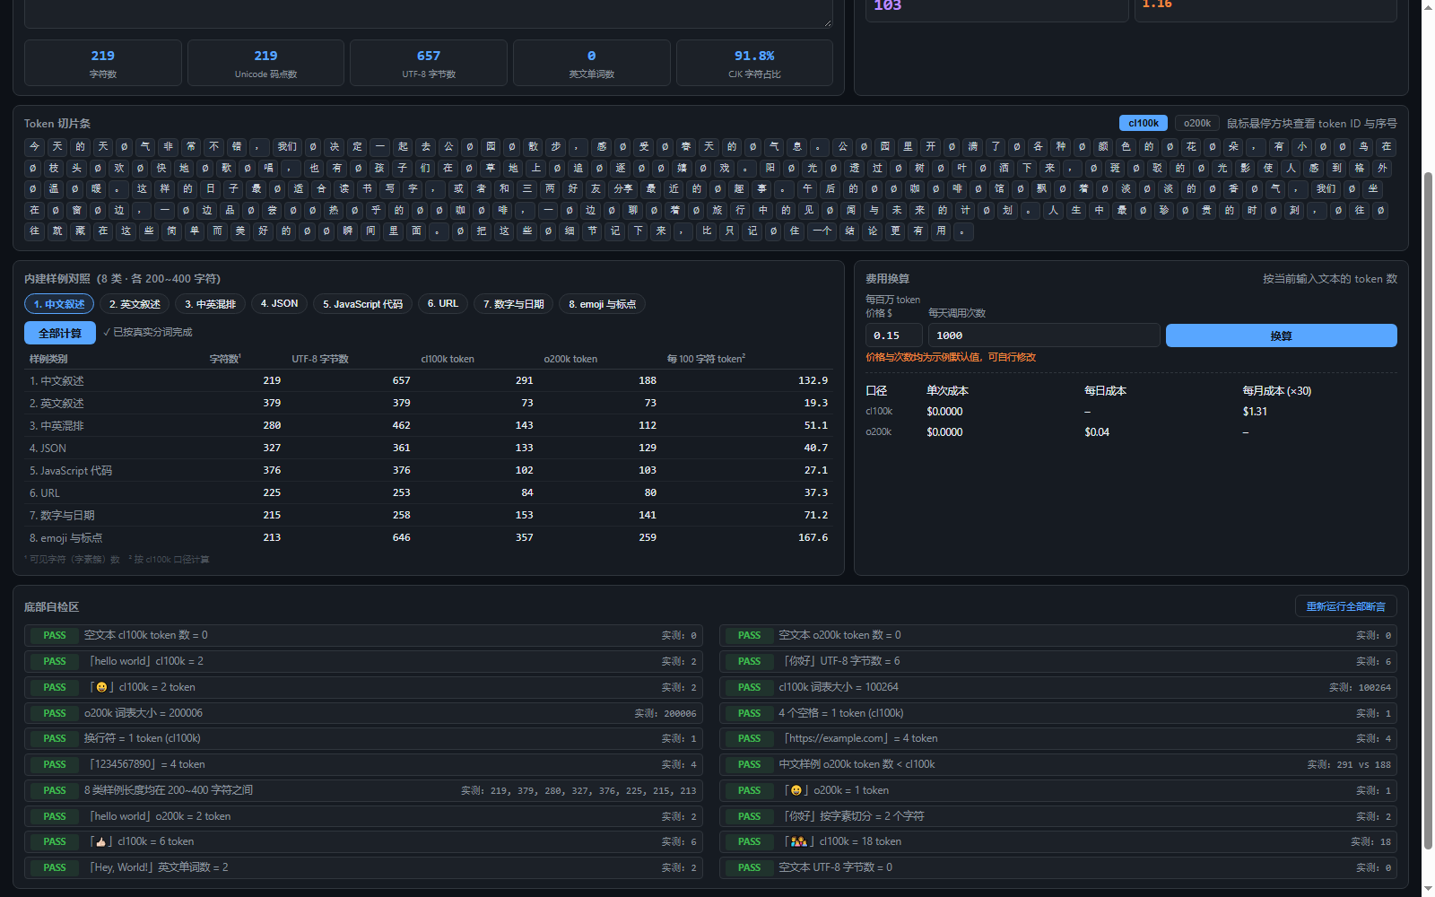Click the page vertical scrollbar thumb

[x=1428, y=509]
